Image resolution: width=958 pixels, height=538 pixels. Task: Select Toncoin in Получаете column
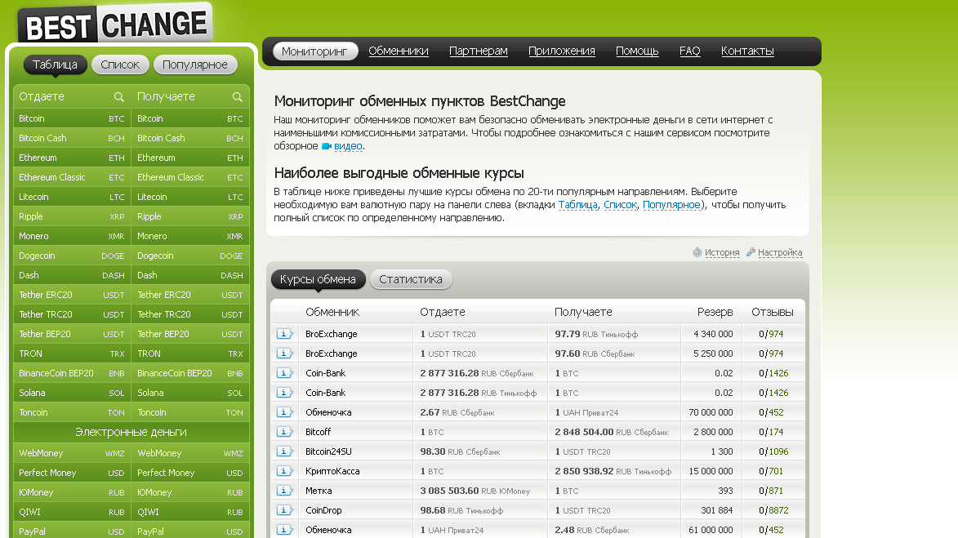coord(190,411)
